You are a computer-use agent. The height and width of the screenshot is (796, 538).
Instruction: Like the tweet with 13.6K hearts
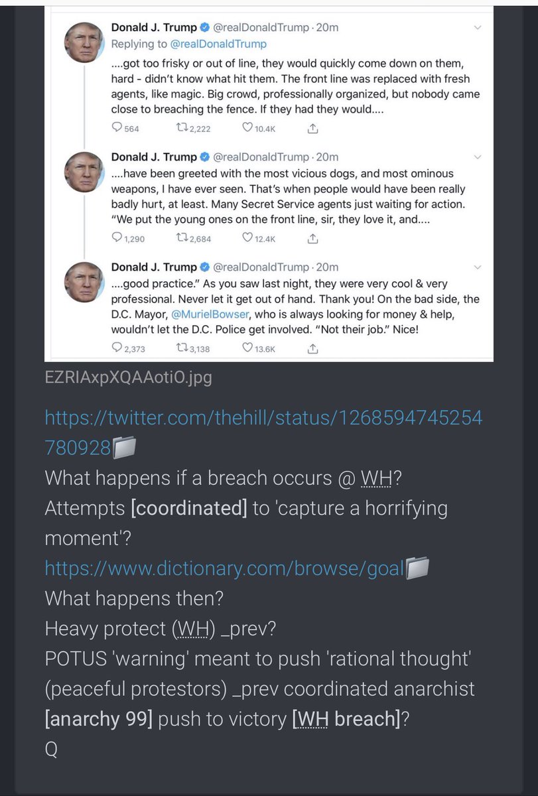tap(247, 348)
